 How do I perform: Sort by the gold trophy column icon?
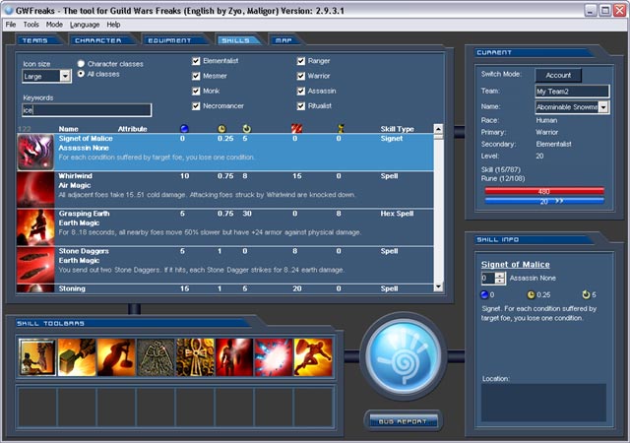(x=341, y=129)
